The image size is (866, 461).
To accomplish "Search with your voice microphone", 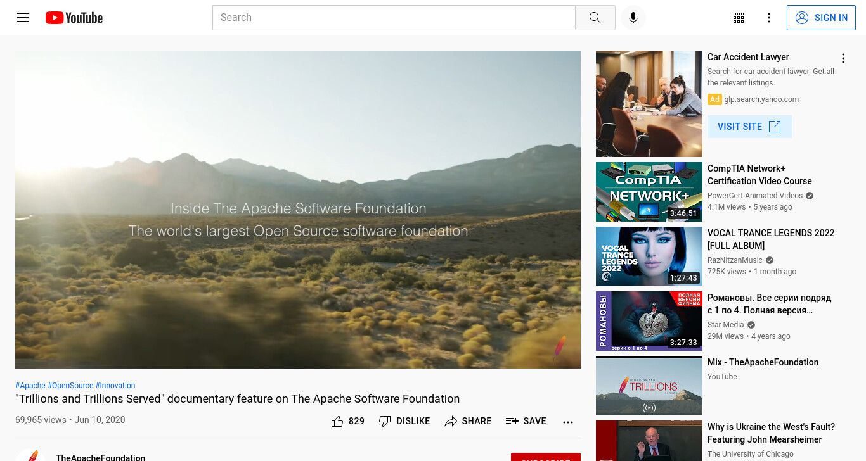I will [x=633, y=18].
